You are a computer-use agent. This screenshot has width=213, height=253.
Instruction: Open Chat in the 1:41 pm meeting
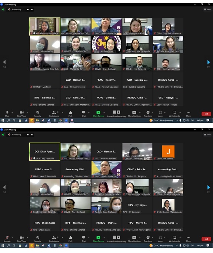(84, 239)
